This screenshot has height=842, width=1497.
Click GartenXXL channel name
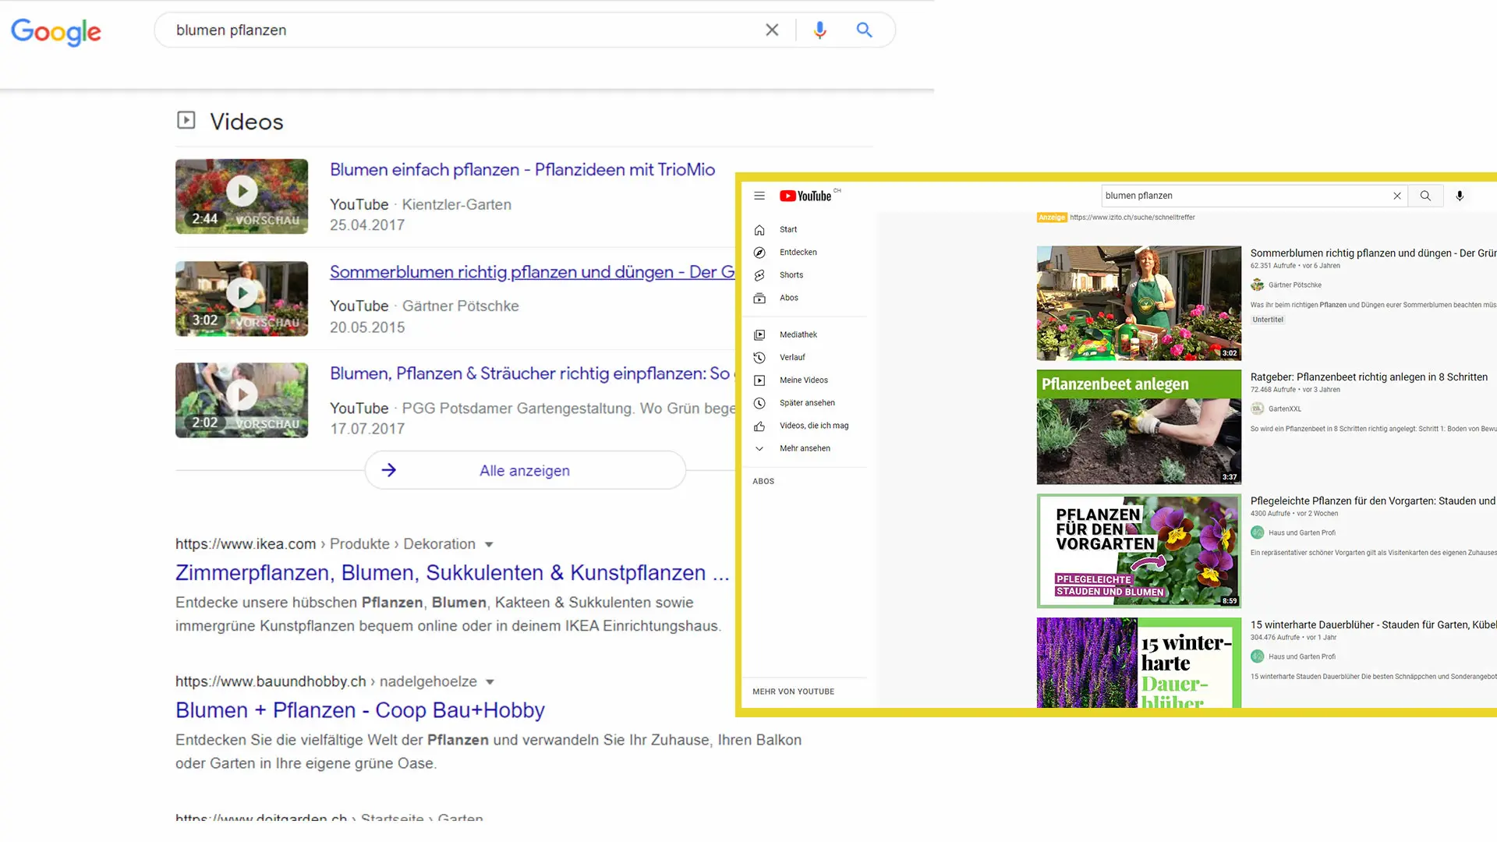pyautogui.click(x=1285, y=409)
